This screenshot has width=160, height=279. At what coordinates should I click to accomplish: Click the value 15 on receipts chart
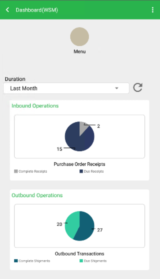pos(59,149)
